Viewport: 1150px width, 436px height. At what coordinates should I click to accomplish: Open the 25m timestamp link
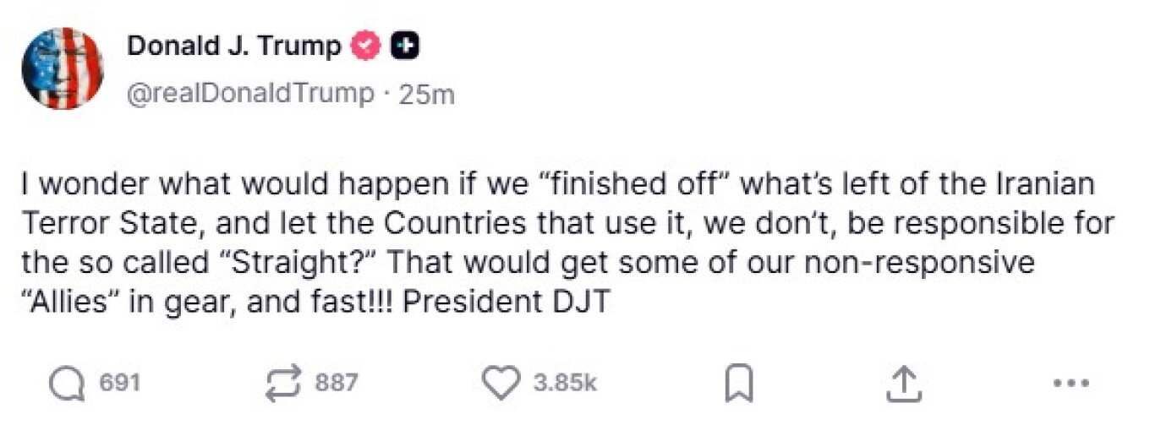pos(426,95)
